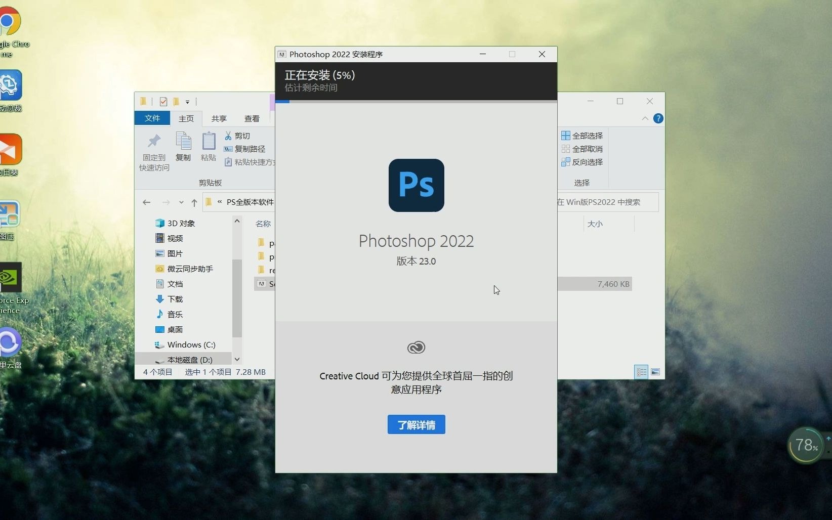Select 微云同步助手 in navigation pane
Viewport: 832px width, 520px height.
point(184,269)
